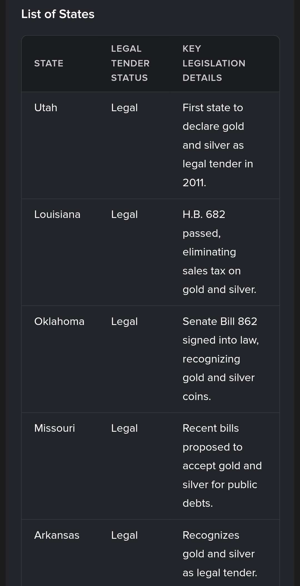Click the "H.B. 682" bill text
Screen dimensions: 300x586
(x=204, y=214)
